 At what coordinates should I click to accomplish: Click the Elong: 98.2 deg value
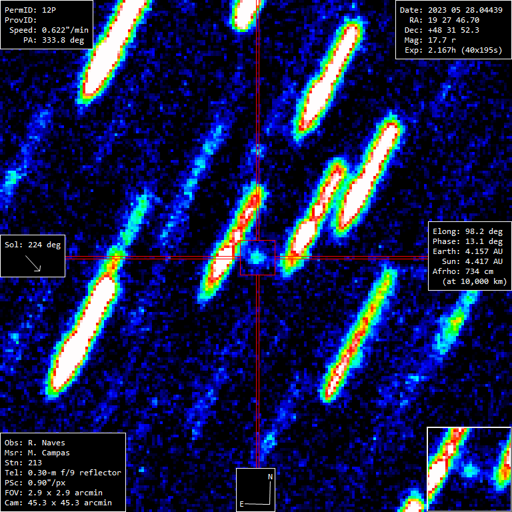pyautogui.click(x=467, y=231)
